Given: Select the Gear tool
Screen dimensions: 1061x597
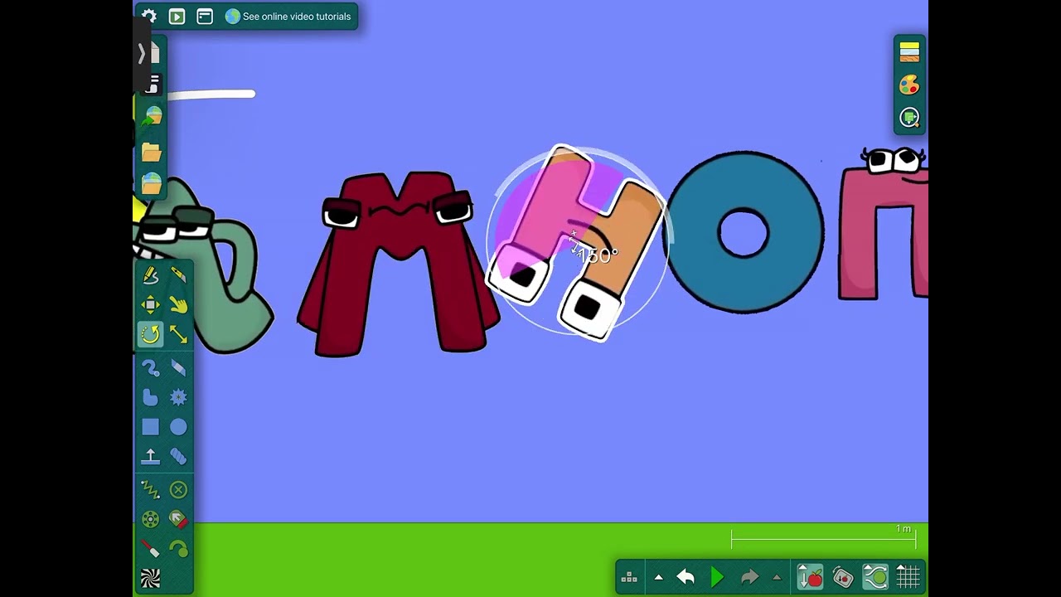Looking at the screenshot, I should (x=178, y=397).
